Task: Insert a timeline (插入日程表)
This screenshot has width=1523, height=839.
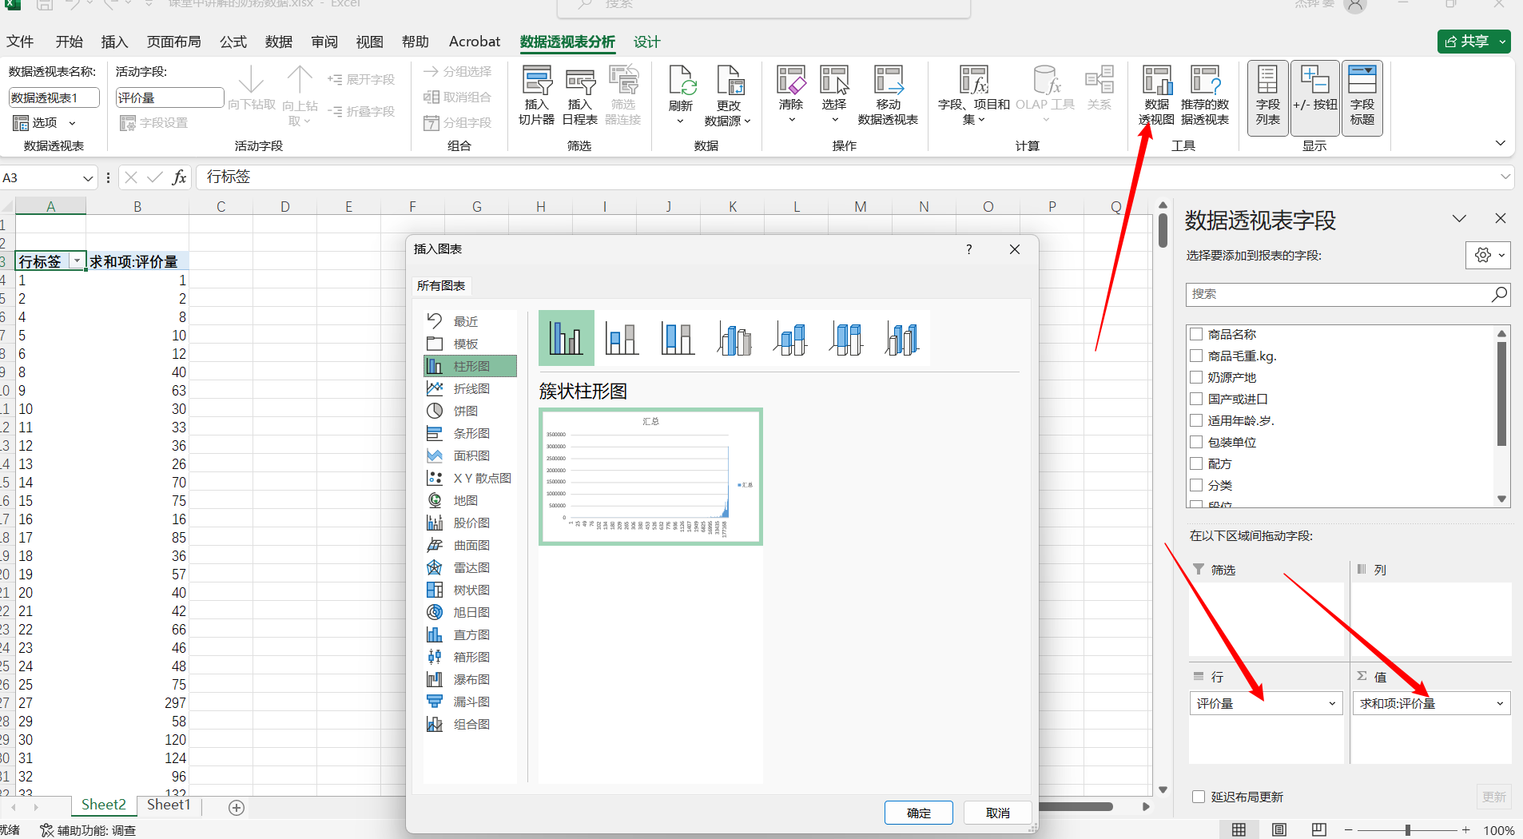Action: click(580, 94)
